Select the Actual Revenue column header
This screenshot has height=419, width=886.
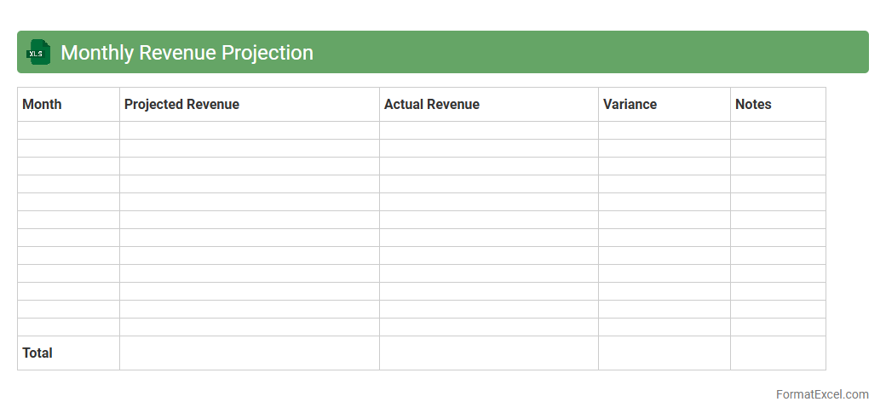click(x=488, y=104)
